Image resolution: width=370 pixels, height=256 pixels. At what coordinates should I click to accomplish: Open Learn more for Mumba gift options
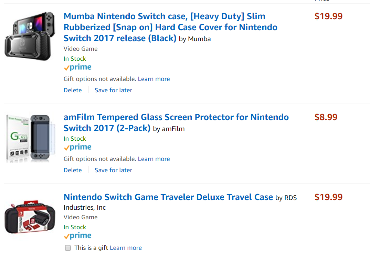point(154,79)
